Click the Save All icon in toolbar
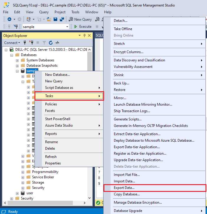Image resolution: width=207 pixels, height=214 pixels. pyautogui.click(x=62, y=19)
